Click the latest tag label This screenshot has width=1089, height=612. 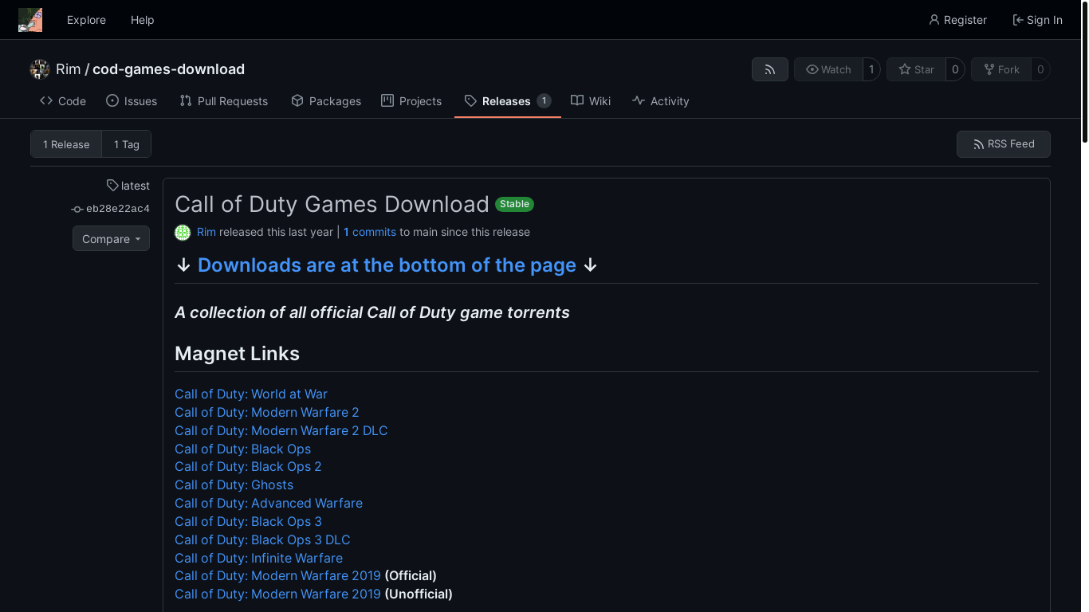[136, 186]
